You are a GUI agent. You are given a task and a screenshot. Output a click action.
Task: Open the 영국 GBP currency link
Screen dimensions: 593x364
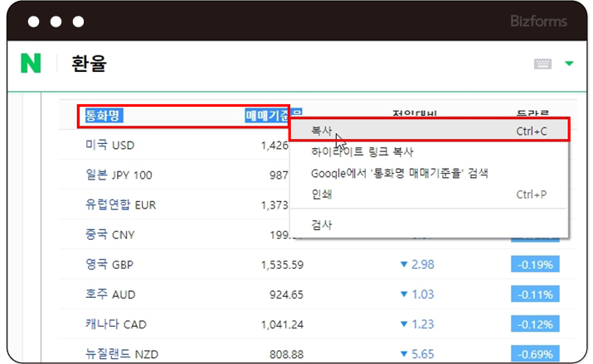tap(109, 265)
